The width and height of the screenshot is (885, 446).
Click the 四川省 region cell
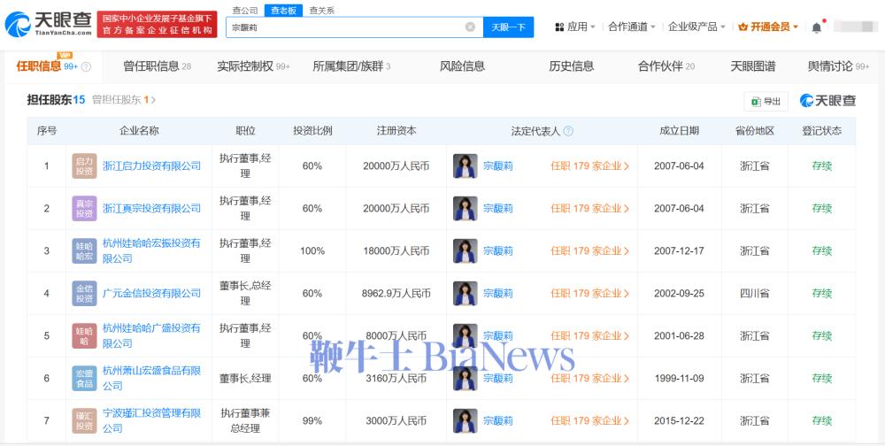click(755, 293)
